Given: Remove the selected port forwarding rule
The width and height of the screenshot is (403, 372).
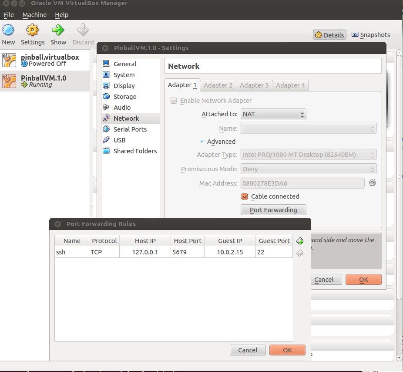Looking at the screenshot, I should coord(300,253).
